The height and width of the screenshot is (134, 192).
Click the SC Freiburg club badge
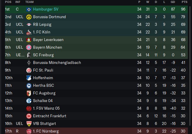click(29, 55)
